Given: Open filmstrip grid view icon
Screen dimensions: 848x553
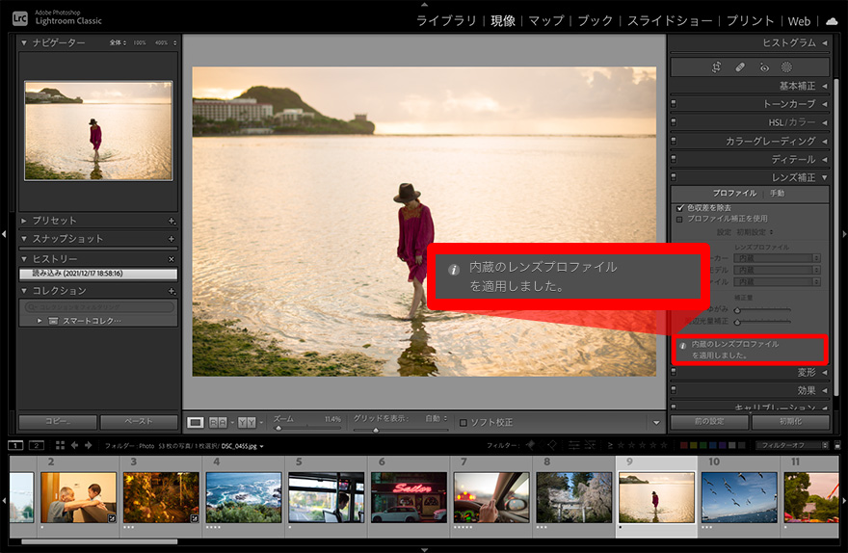Looking at the screenshot, I should click(x=60, y=445).
